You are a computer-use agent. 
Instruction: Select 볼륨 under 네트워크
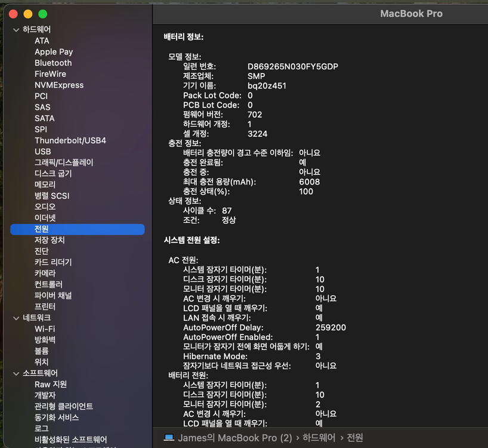pyautogui.click(x=42, y=351)
